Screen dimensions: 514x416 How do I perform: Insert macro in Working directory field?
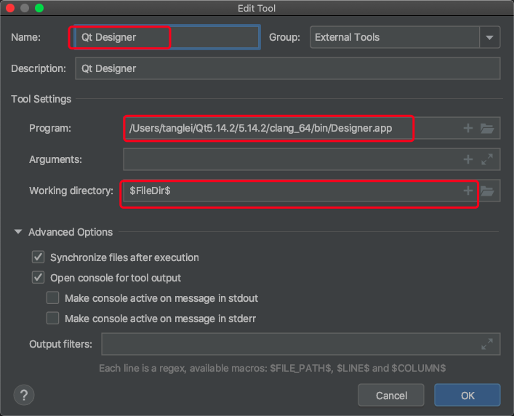[x=467, y=191]
